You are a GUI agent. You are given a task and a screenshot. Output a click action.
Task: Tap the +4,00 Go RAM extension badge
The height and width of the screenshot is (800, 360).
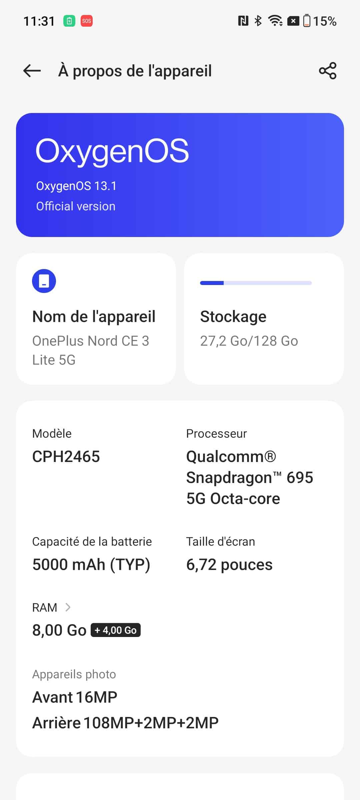116,630
